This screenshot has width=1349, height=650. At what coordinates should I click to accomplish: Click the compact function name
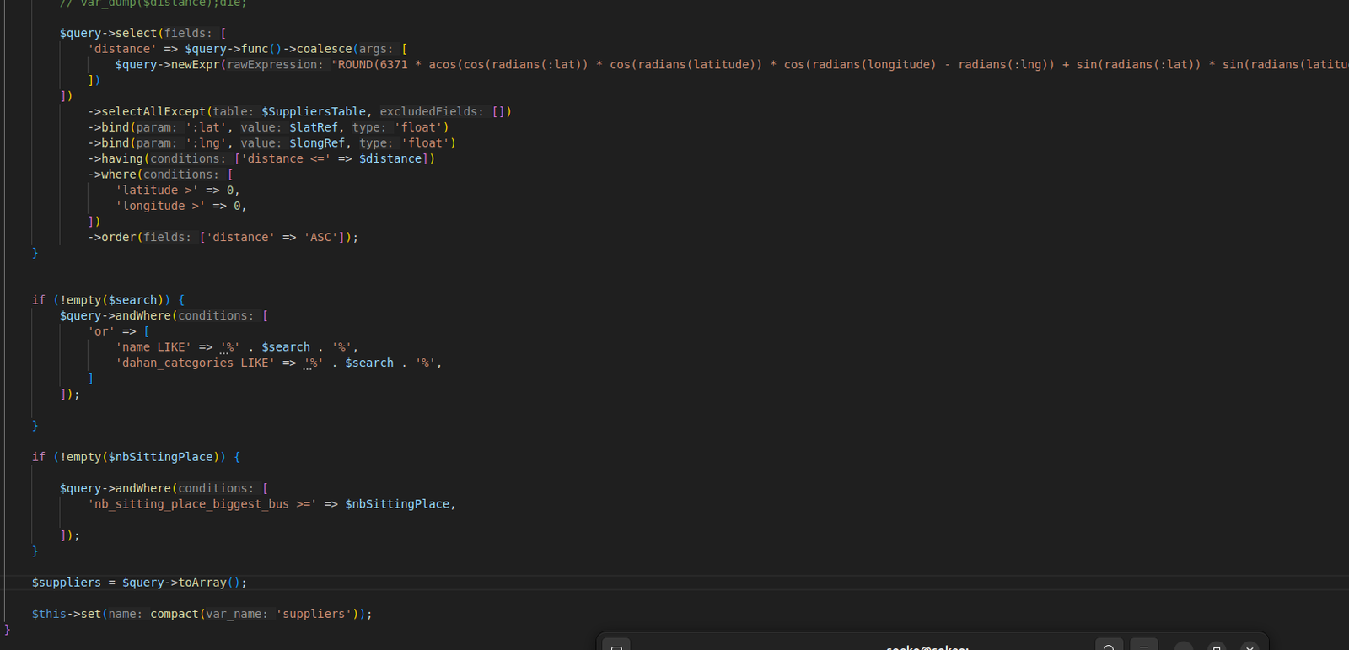tap(174, 615)
